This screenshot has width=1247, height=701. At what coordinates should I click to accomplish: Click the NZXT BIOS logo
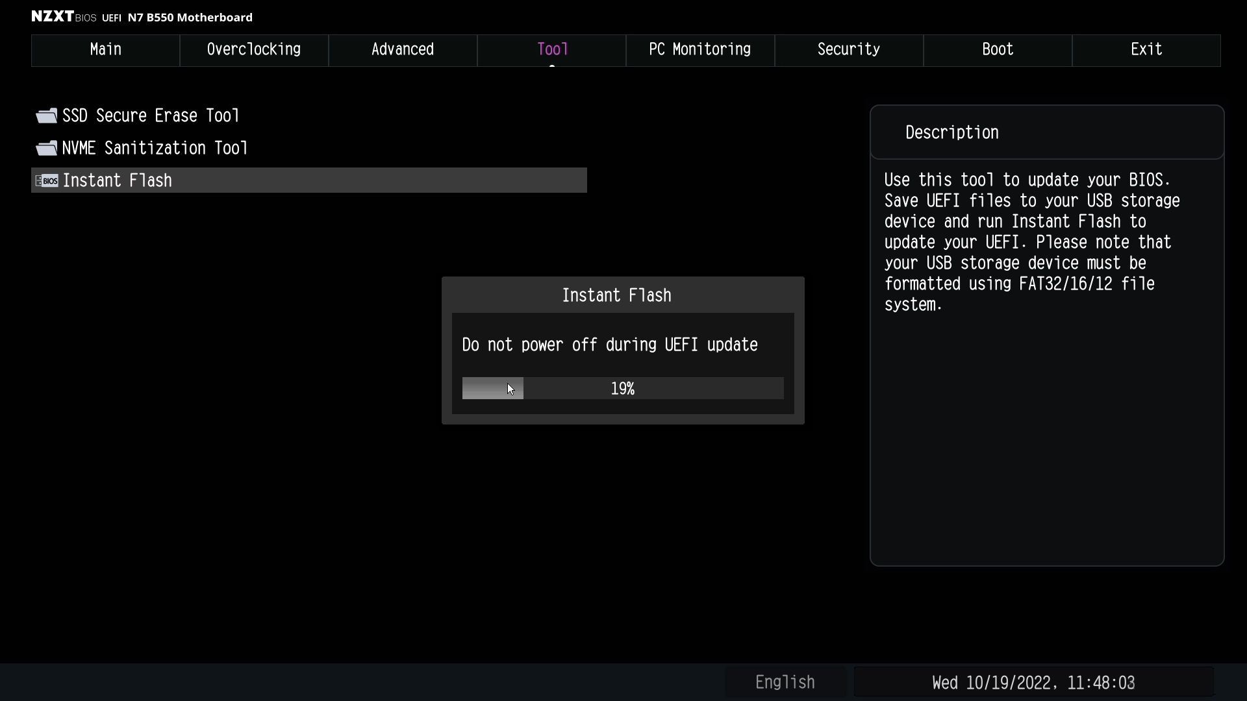[64, 17]
